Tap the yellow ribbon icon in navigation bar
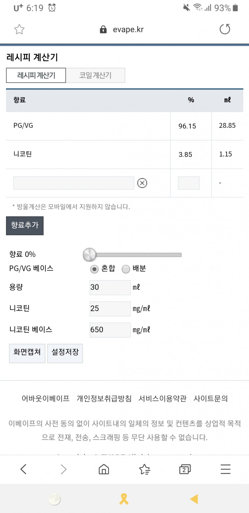249x513 pixels. 124,499
